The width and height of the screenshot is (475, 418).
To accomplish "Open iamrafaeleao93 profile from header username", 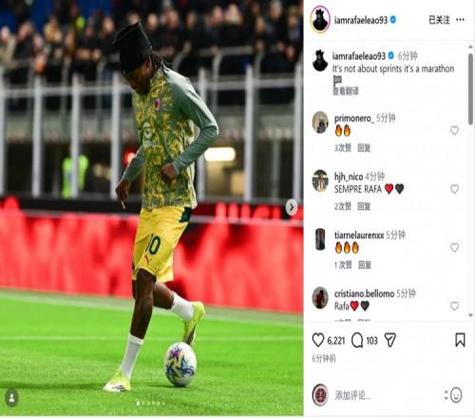I will coord(361,20).
